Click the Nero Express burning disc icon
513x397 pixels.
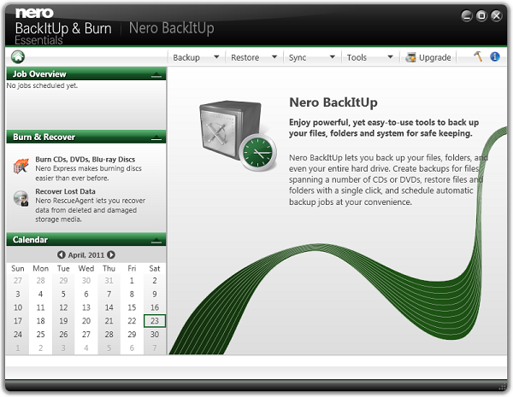21,166
